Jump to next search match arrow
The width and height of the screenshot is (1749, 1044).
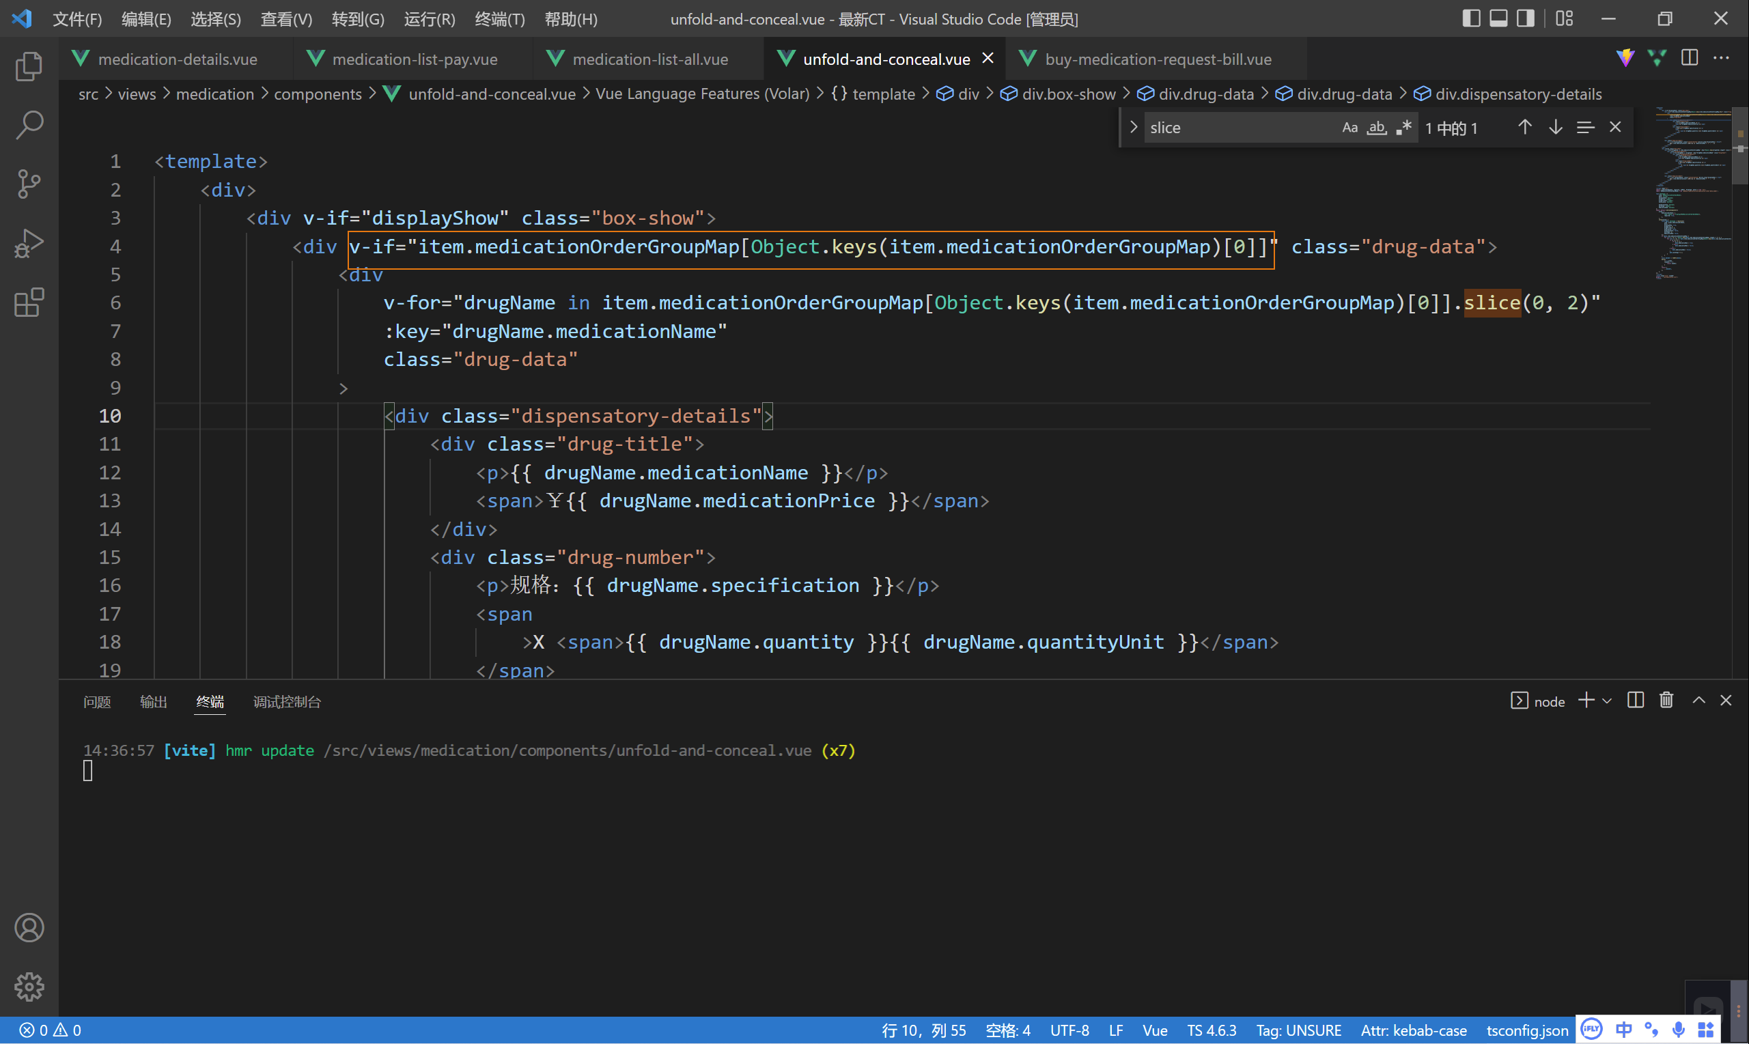1556,127
